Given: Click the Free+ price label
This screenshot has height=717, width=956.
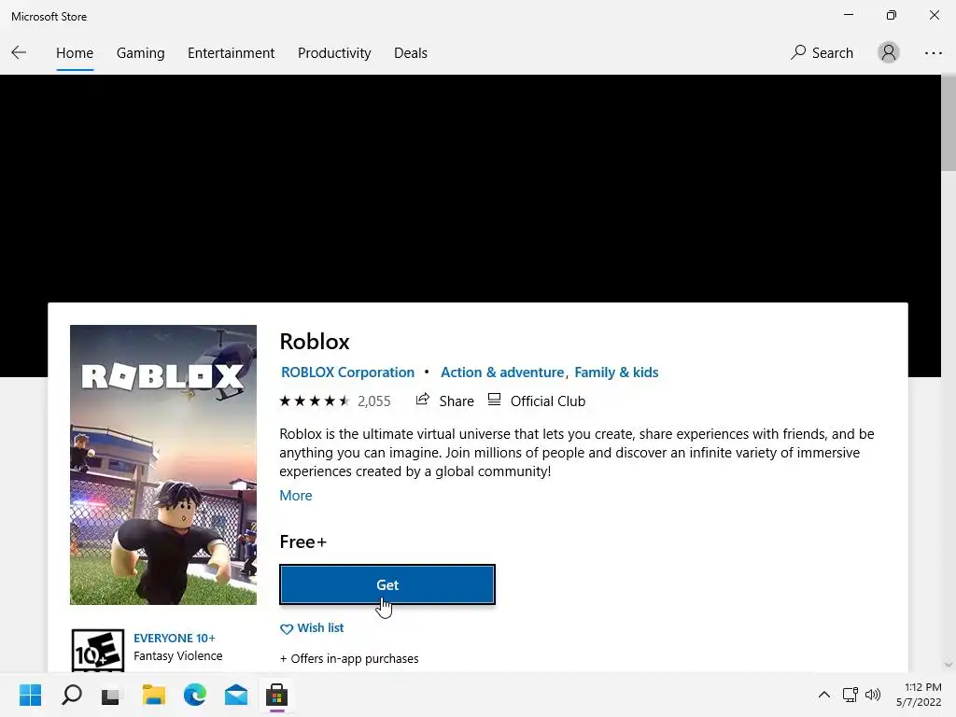Looking at the screenshot, I should [303, 541].
